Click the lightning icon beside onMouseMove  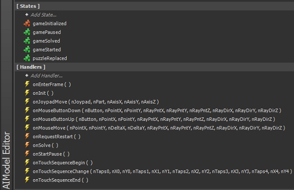pos(27,128)
